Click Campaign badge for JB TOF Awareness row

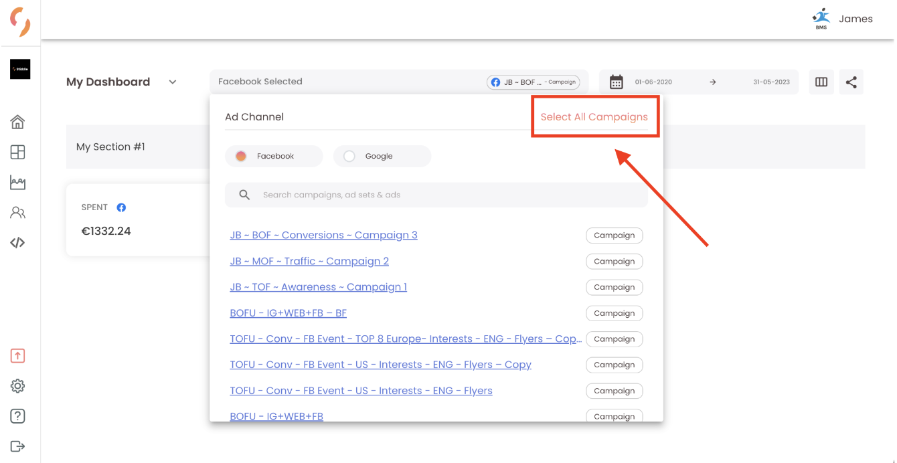(615, 287)
